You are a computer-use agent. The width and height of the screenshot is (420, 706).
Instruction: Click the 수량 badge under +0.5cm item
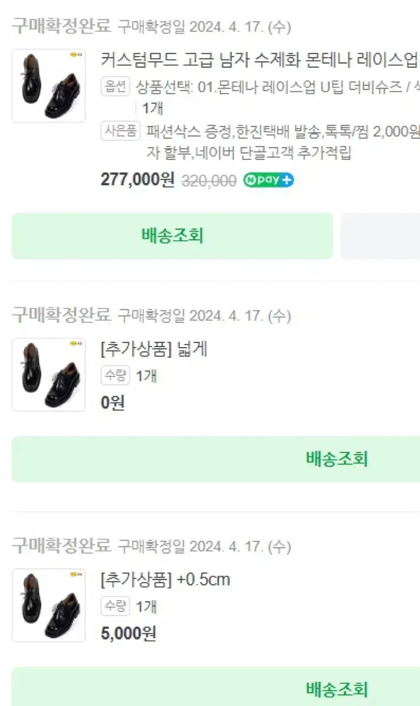coord(115,605)
